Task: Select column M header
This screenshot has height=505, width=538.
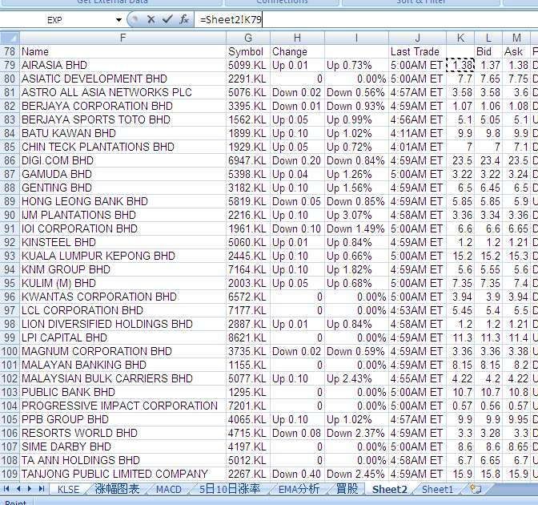Action: (x=516, y=38)
